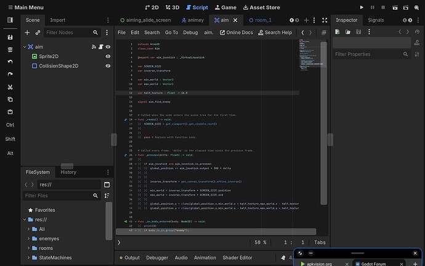
Task: Collapse the aim root node
Action: [x=25, y=47]
